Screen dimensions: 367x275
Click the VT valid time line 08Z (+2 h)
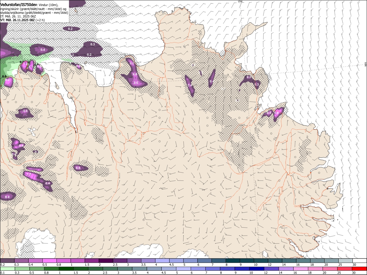[22, 20]
